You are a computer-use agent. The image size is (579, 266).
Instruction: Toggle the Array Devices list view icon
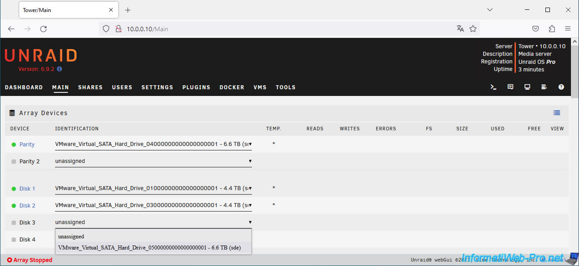coord(557,113)
